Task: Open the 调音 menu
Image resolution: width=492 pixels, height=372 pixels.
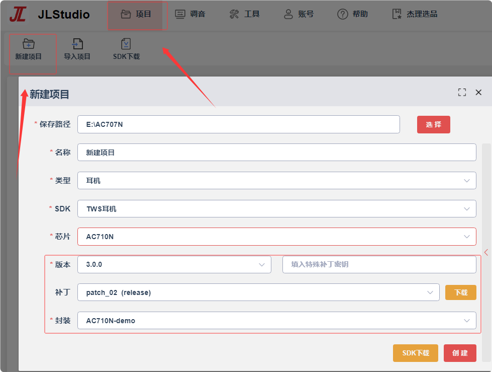Action: [x=190, y=14]
